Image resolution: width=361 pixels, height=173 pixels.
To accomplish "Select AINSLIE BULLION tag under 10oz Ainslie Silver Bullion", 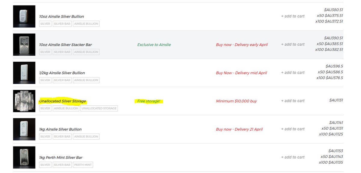I will [86, 24].
